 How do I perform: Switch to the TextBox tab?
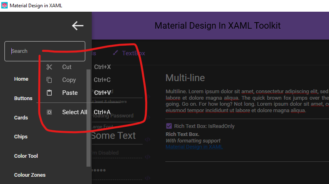[x=133, y=53]
